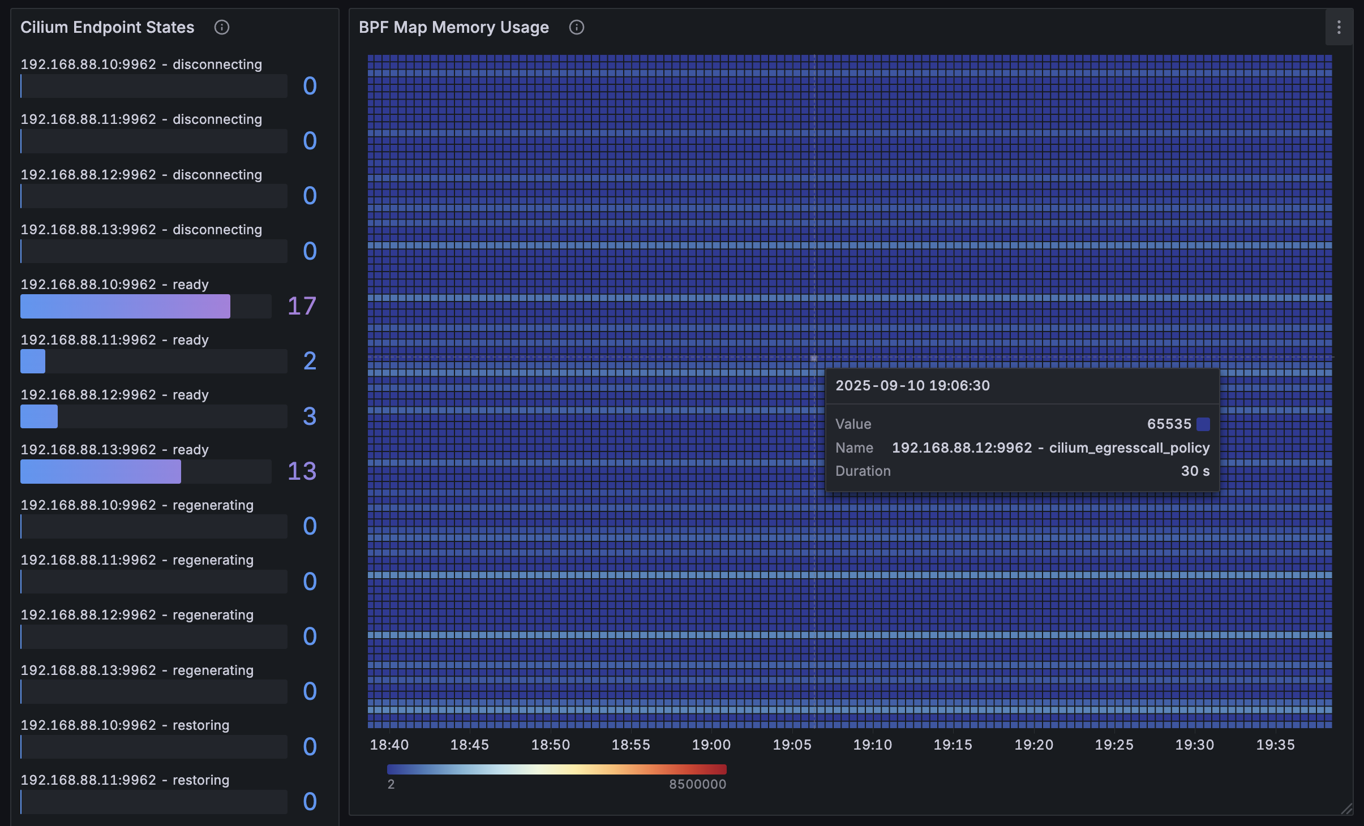The image size is (1364, 826).
Task: Click the 192.168.88.11:9962 restoring bar
Action: click(153, 802)
